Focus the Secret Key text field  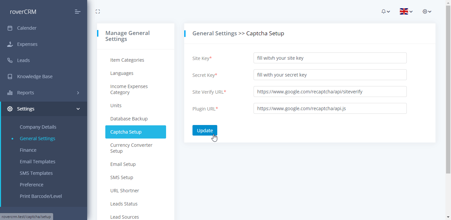pyautogui.click(x=330, y=75)
